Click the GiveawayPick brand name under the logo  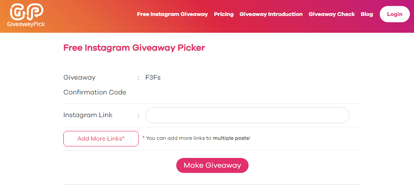tap(26, 24)
